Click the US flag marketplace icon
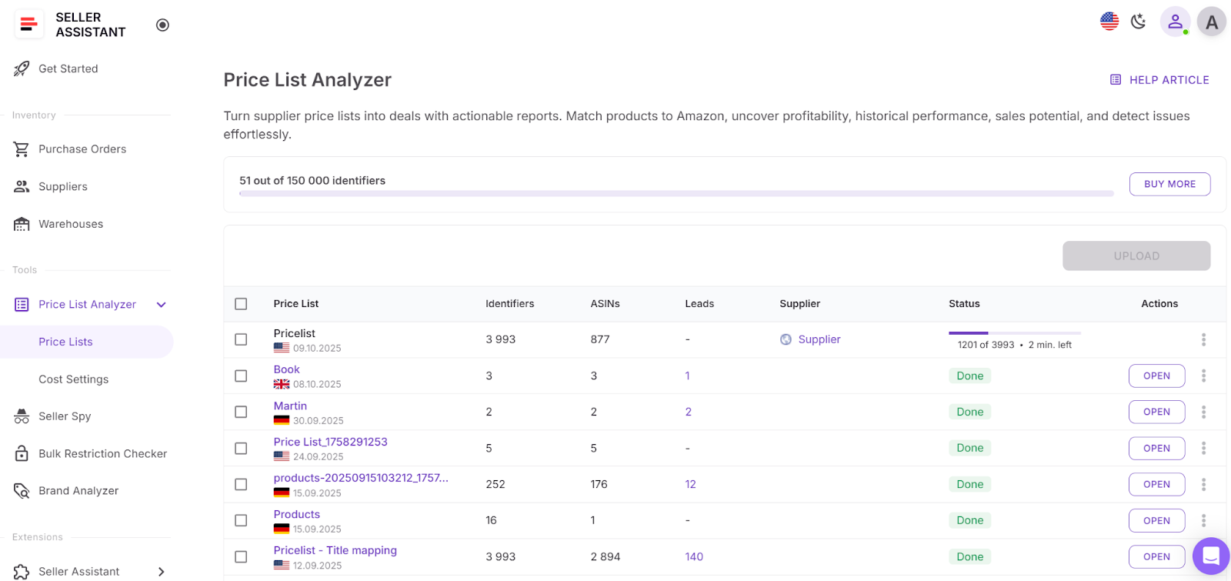Viewport: 1231px width, 581px height. 1109,22
